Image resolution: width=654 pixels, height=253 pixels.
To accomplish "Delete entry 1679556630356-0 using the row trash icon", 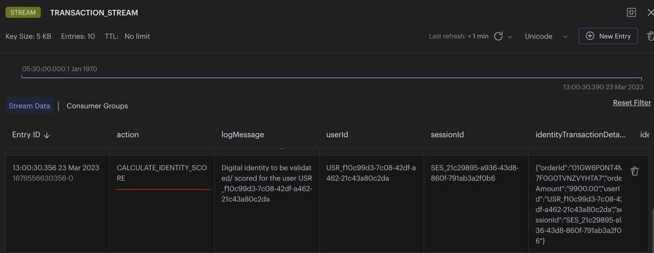I will [635, 171].
